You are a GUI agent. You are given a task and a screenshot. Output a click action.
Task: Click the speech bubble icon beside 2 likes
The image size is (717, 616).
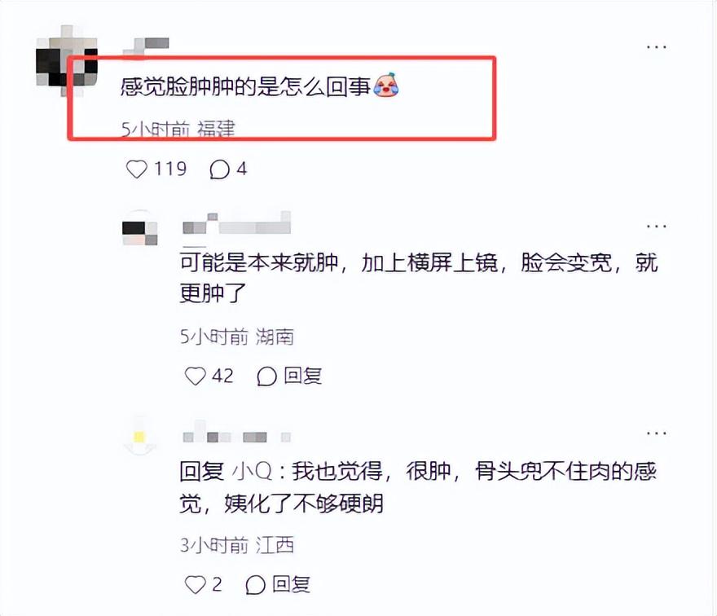[x=255, y=584]
